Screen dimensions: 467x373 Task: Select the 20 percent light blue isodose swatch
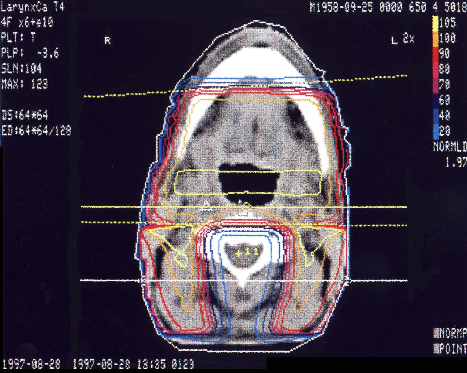(x=435, y=131)
